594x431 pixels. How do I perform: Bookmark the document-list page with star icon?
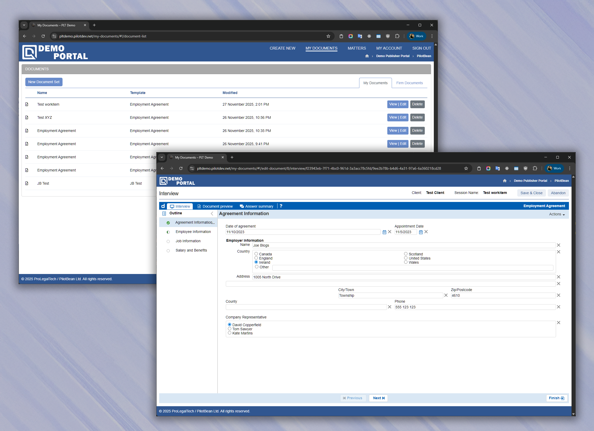(328, 36)
